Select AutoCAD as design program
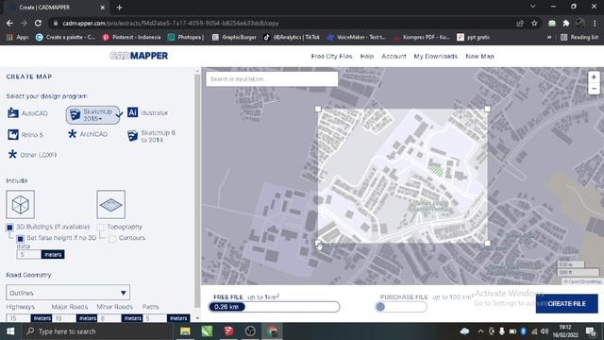The height and width of the screenshot is (340, 604). (x=27, y=113)
